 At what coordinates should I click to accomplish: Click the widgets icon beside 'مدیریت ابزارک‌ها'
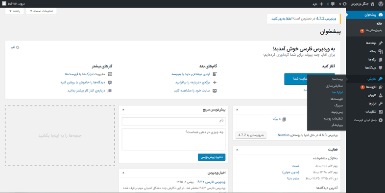[x=110, y=74]
